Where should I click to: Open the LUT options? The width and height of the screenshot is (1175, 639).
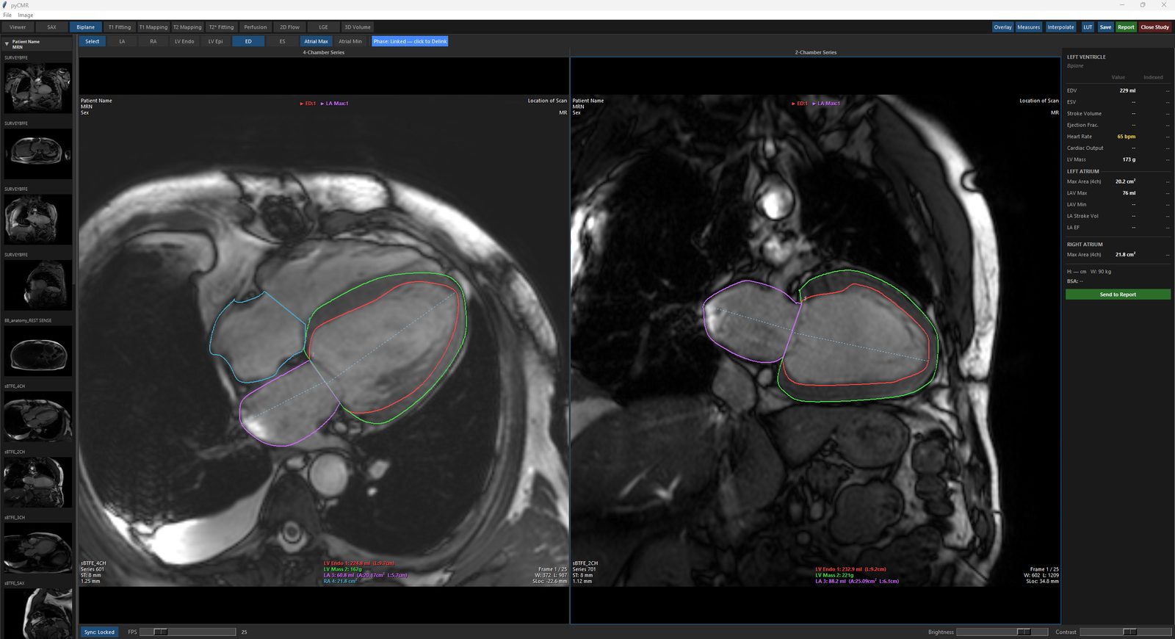pos(1088,27)
